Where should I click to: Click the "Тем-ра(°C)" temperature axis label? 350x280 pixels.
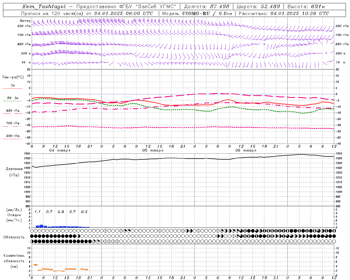(13, 77)
